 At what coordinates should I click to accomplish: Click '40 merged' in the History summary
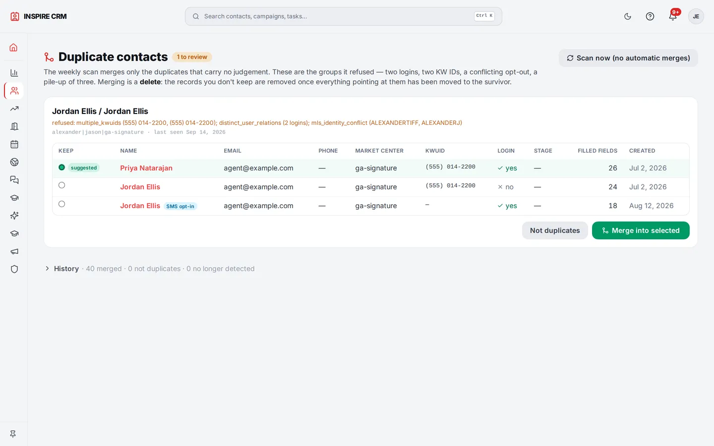(104, 269)
